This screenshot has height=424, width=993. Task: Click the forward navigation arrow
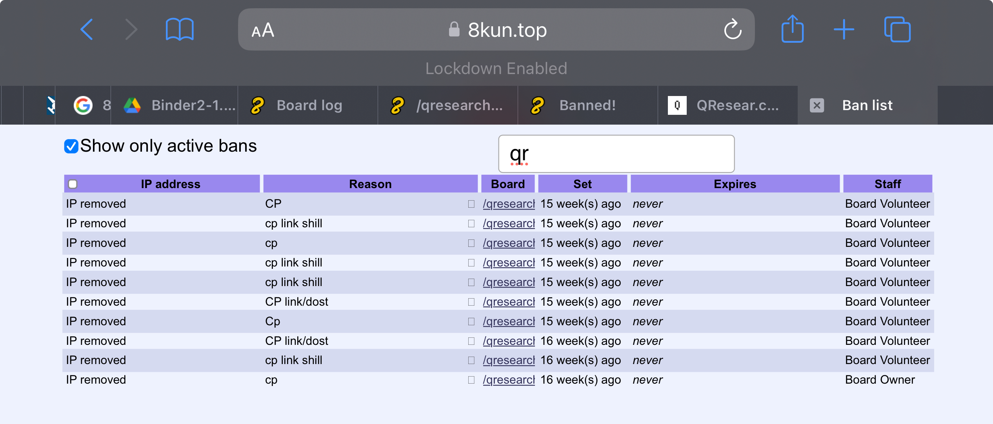tap(131, 29)
